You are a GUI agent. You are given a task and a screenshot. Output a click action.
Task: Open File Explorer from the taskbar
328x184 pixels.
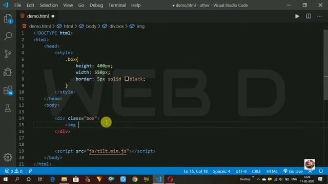(64, 179)
